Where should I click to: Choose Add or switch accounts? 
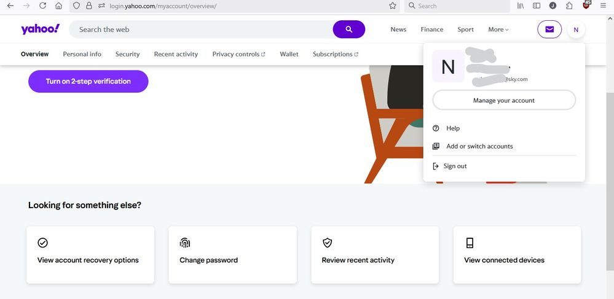pyautogui.click(x=479, y=146)
